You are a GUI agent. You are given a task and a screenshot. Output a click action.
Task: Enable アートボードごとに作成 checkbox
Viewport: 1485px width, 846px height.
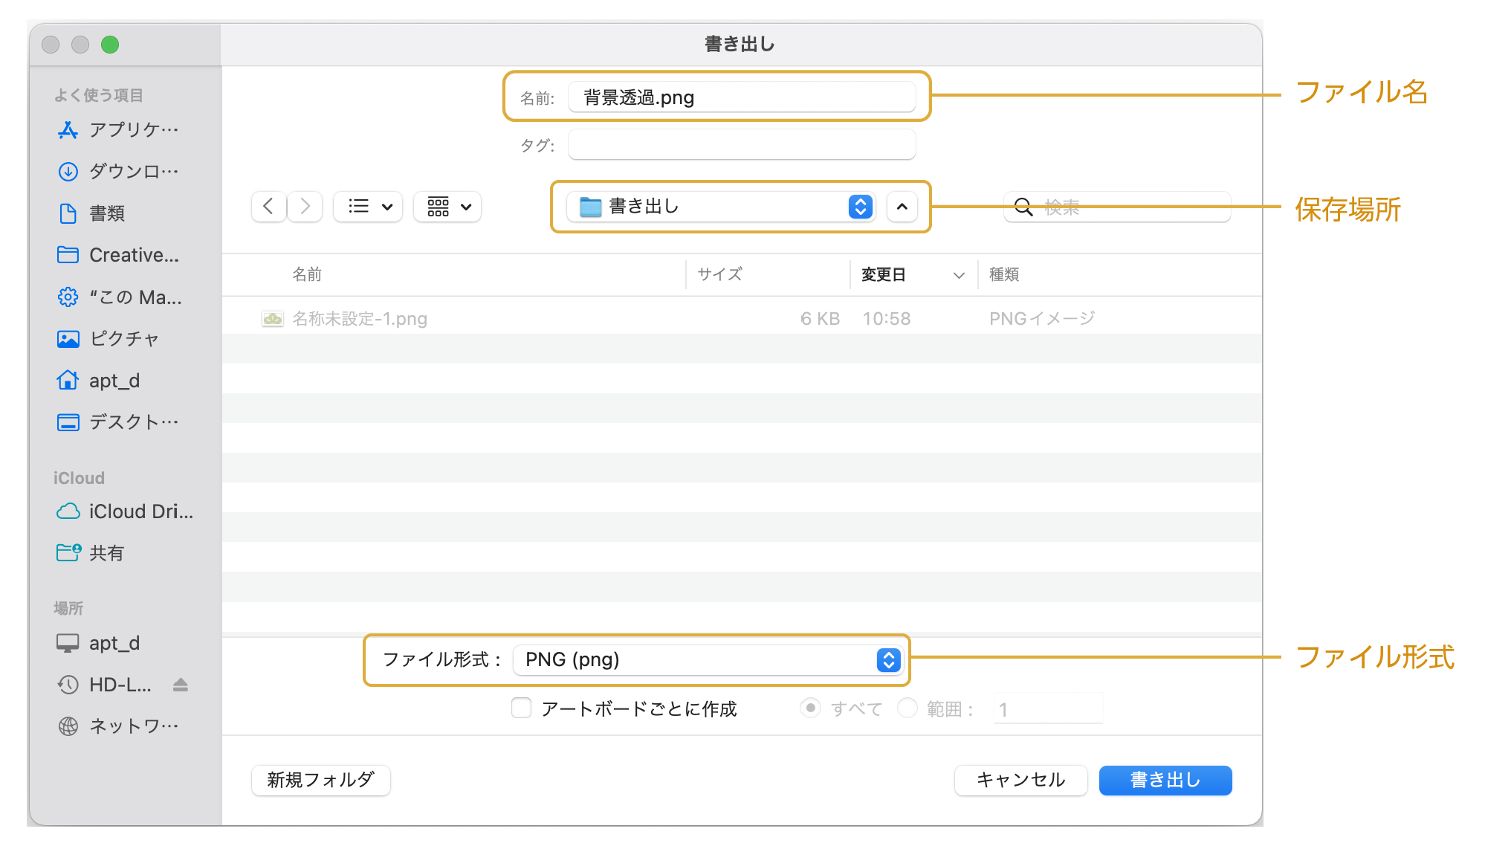[522, 708]
